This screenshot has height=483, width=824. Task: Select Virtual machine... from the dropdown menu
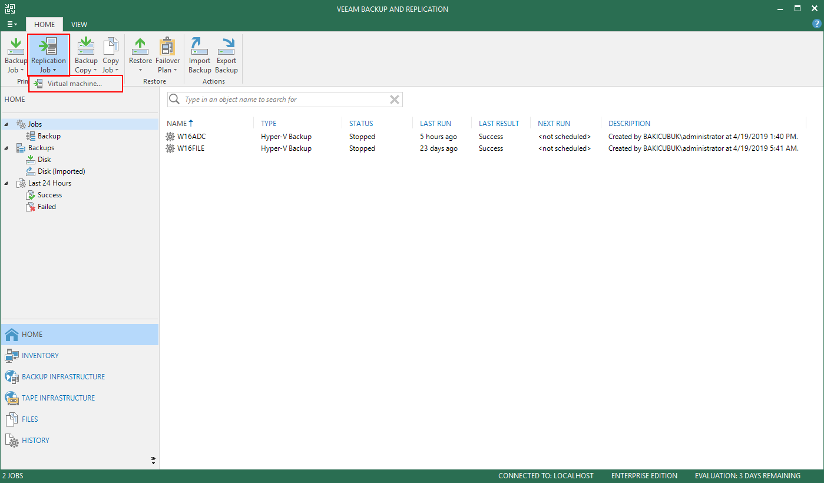pyautogui.click(x=75, y=84)
